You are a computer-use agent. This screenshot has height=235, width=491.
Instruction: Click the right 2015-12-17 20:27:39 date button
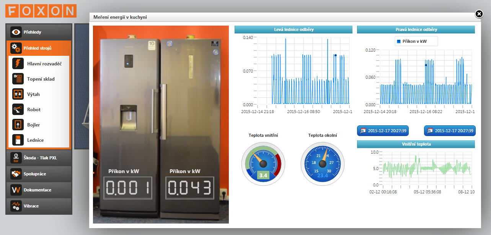coord(450,131)
